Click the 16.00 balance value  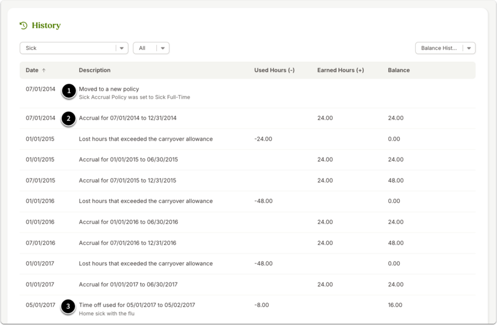395,305
